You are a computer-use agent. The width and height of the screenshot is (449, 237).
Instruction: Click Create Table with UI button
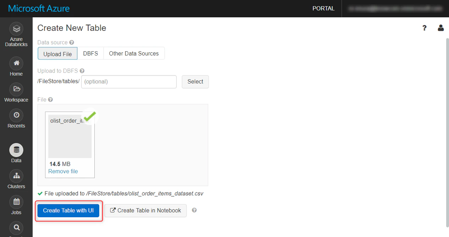pos(68,210)
